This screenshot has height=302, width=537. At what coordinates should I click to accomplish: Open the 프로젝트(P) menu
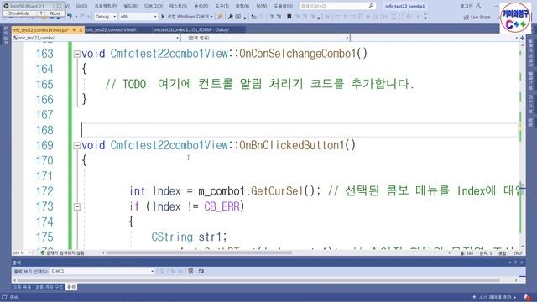pyautogui.click(x=105, y=6)
